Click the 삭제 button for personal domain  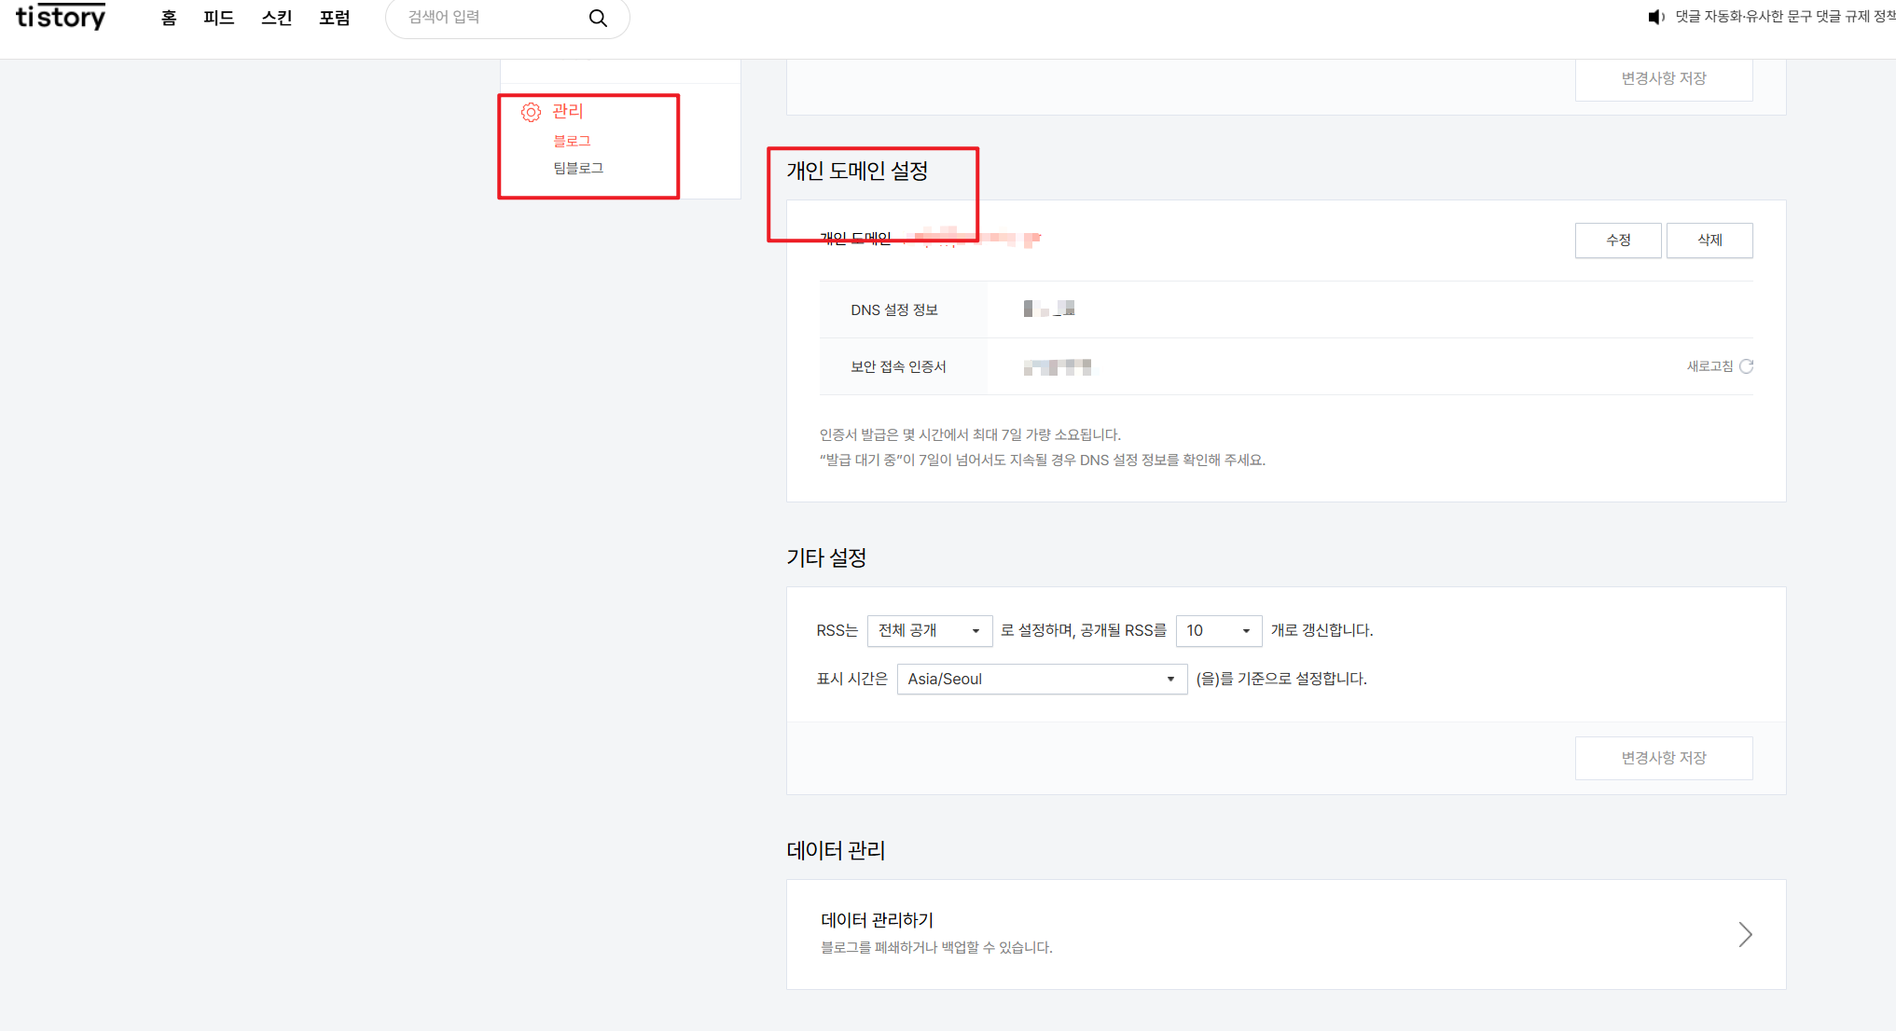coord(1709,241)
